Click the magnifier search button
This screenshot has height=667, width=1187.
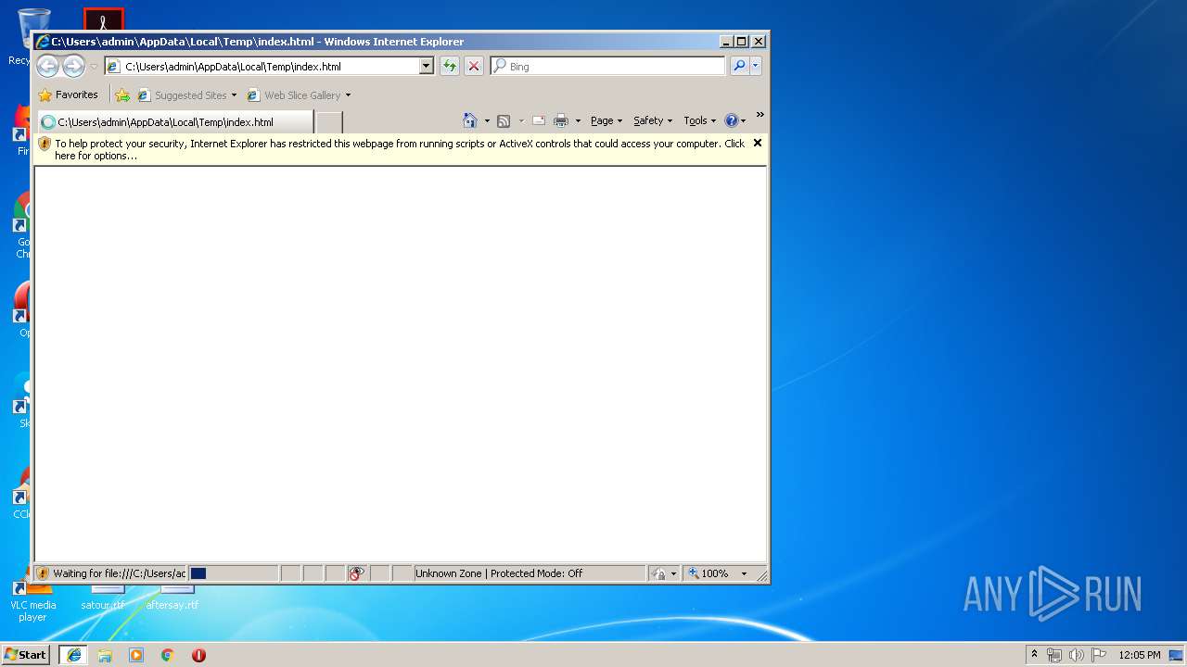[x=739, y=66]
